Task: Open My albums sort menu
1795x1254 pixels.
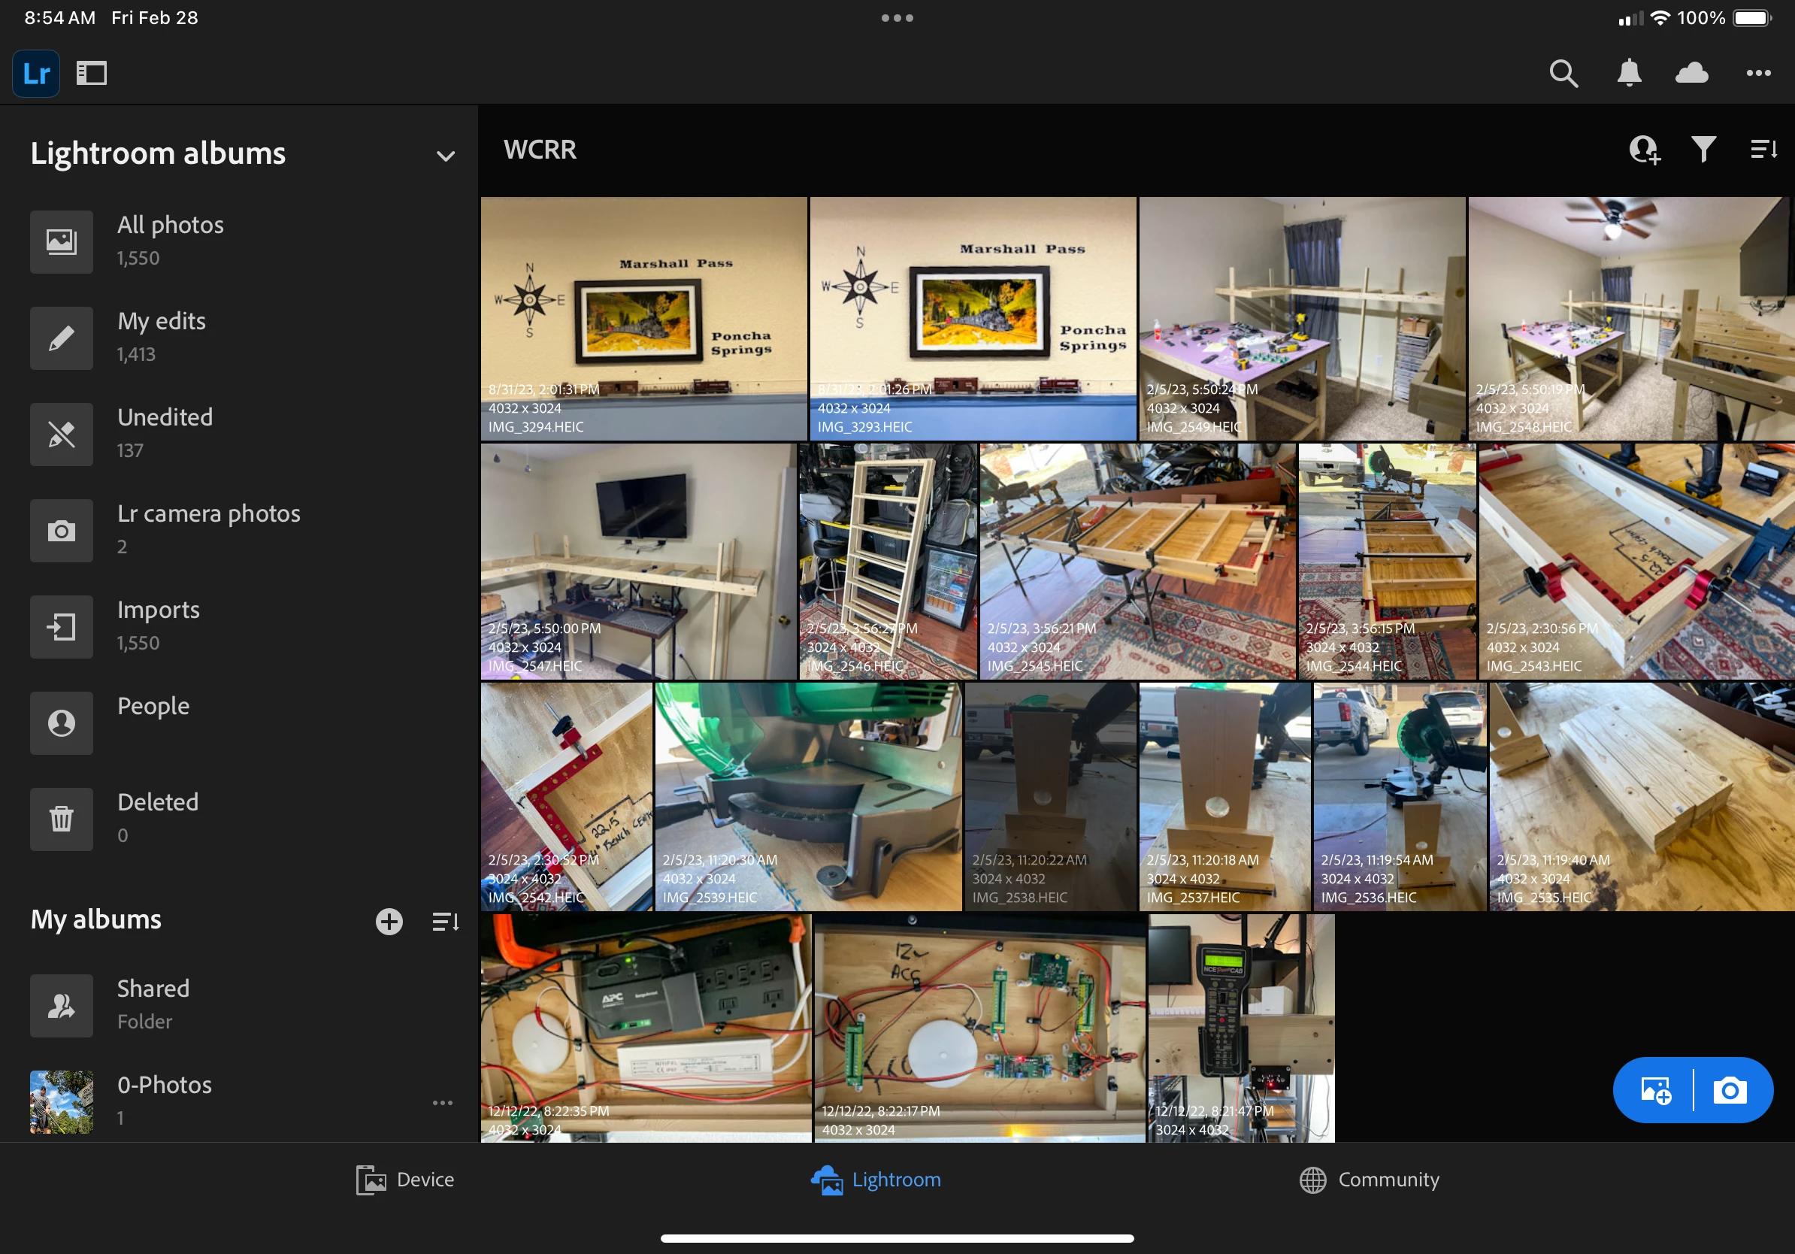Action: pyautogui.click(x=446, y=921)
